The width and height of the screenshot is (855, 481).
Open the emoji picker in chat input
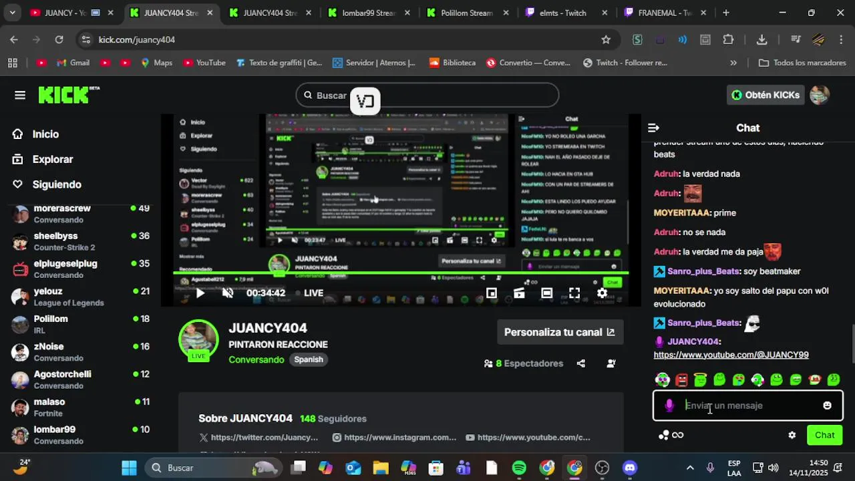click(827, 406)
